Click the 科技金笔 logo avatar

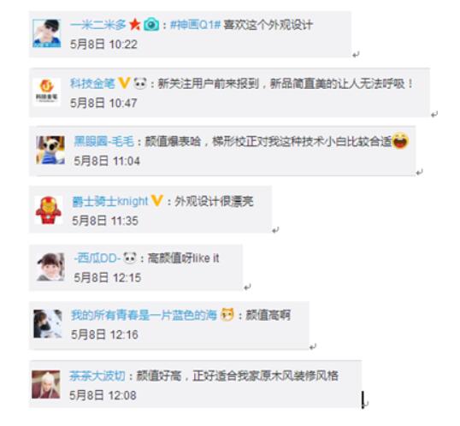pos(47,92)
